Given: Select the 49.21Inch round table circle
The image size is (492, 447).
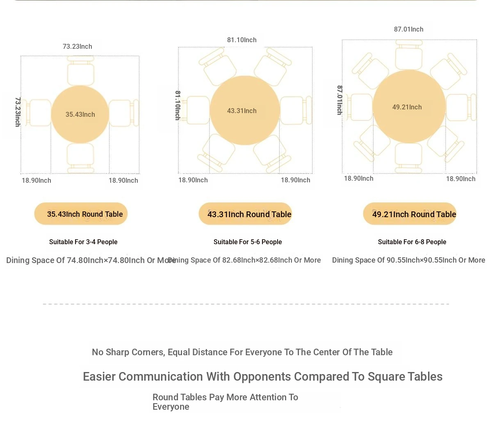Looking at the screenshot, I should point(409,107).
